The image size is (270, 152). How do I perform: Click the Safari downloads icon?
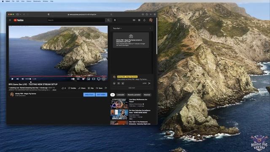[143, 14]
